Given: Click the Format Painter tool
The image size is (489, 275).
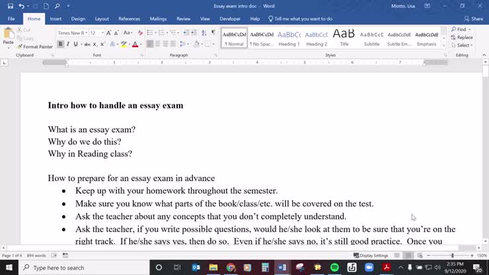Looking at the screenshot, I should click(36, 47).
